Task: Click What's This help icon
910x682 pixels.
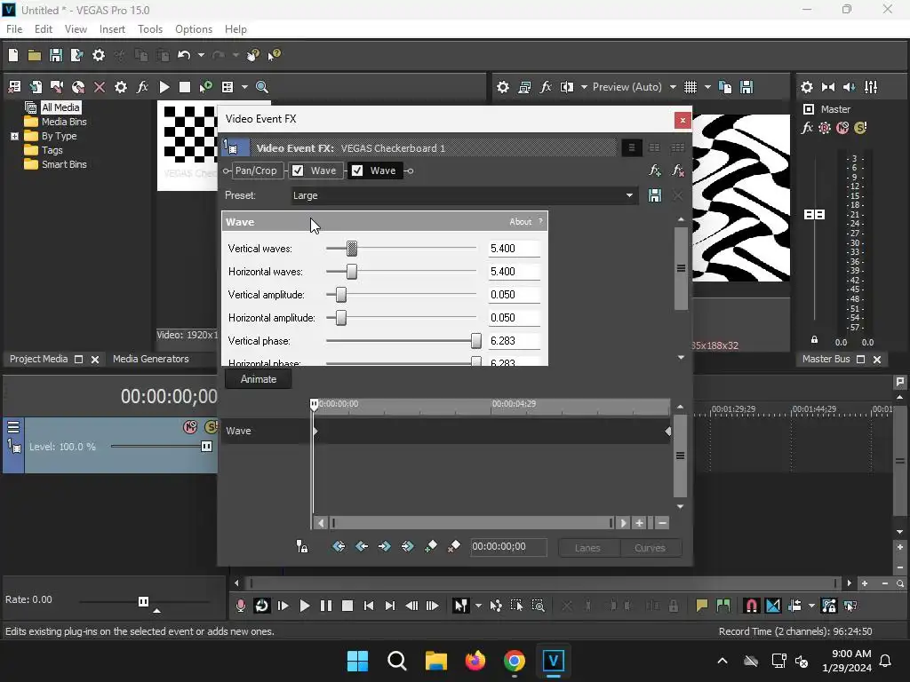Action: (274, 55)
